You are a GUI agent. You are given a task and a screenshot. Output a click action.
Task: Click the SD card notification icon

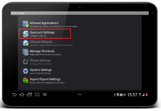(118, 95)
